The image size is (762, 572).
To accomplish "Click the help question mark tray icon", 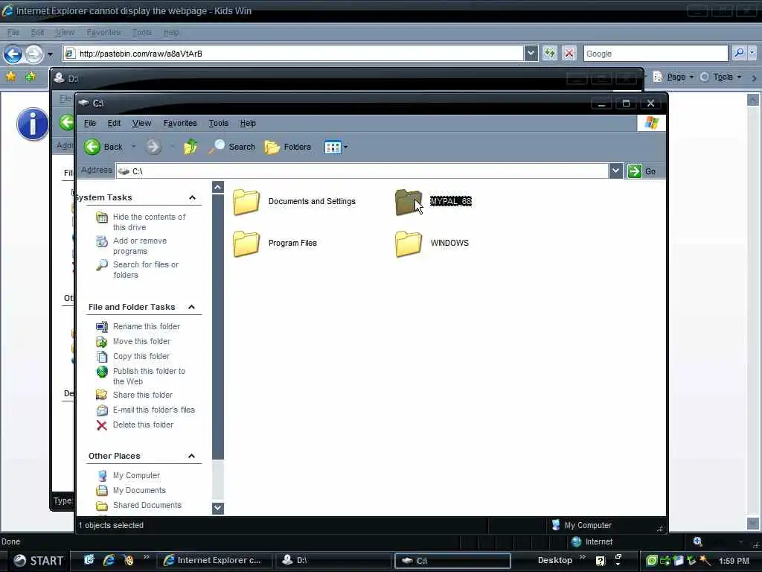I will 601,561.
